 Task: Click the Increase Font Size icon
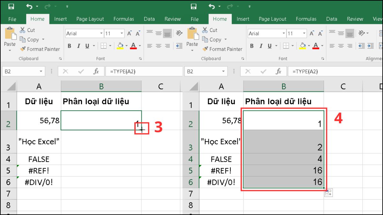point(129,32)
